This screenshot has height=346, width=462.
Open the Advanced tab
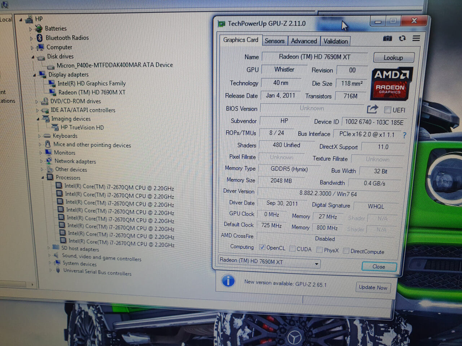coord(304,41)
